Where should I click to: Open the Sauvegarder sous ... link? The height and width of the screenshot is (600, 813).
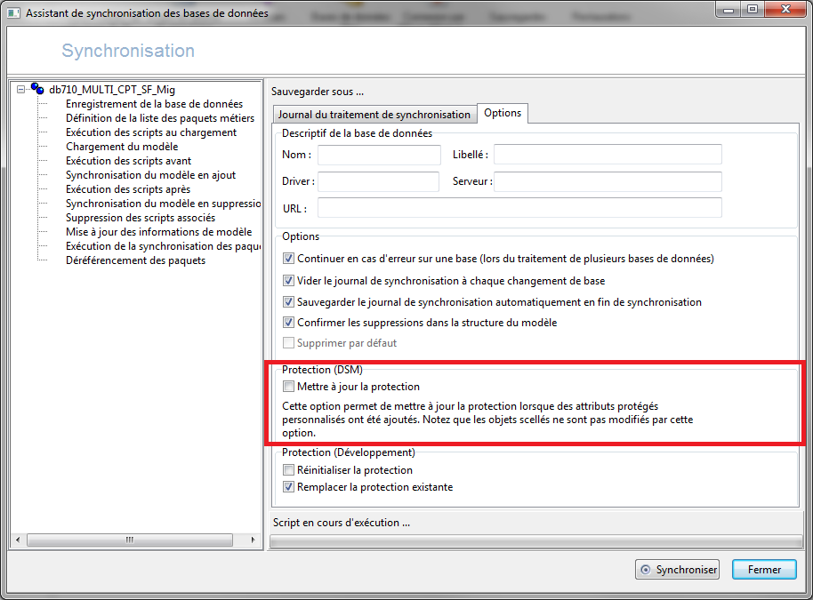tap(318, 92)
